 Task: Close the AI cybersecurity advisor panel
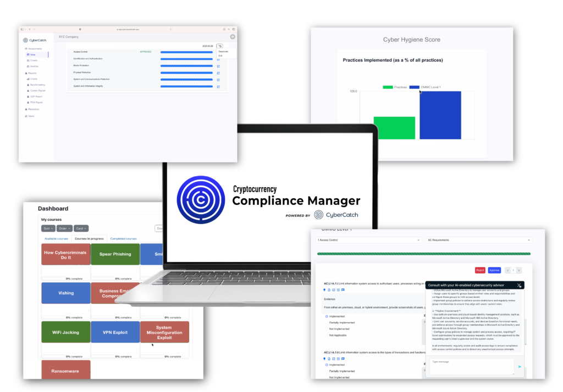click(x=519, y=285)
